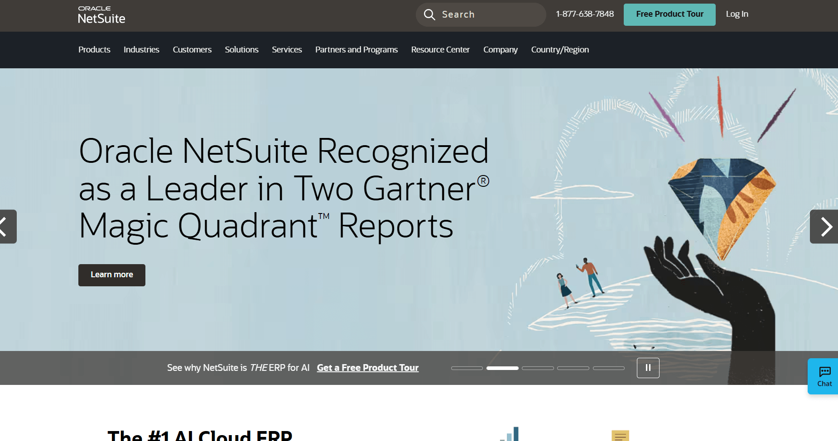Jump to the fourth carousel slide indicator
The height and width of the screenshot is (441, 838).
[x=573, y=368]
